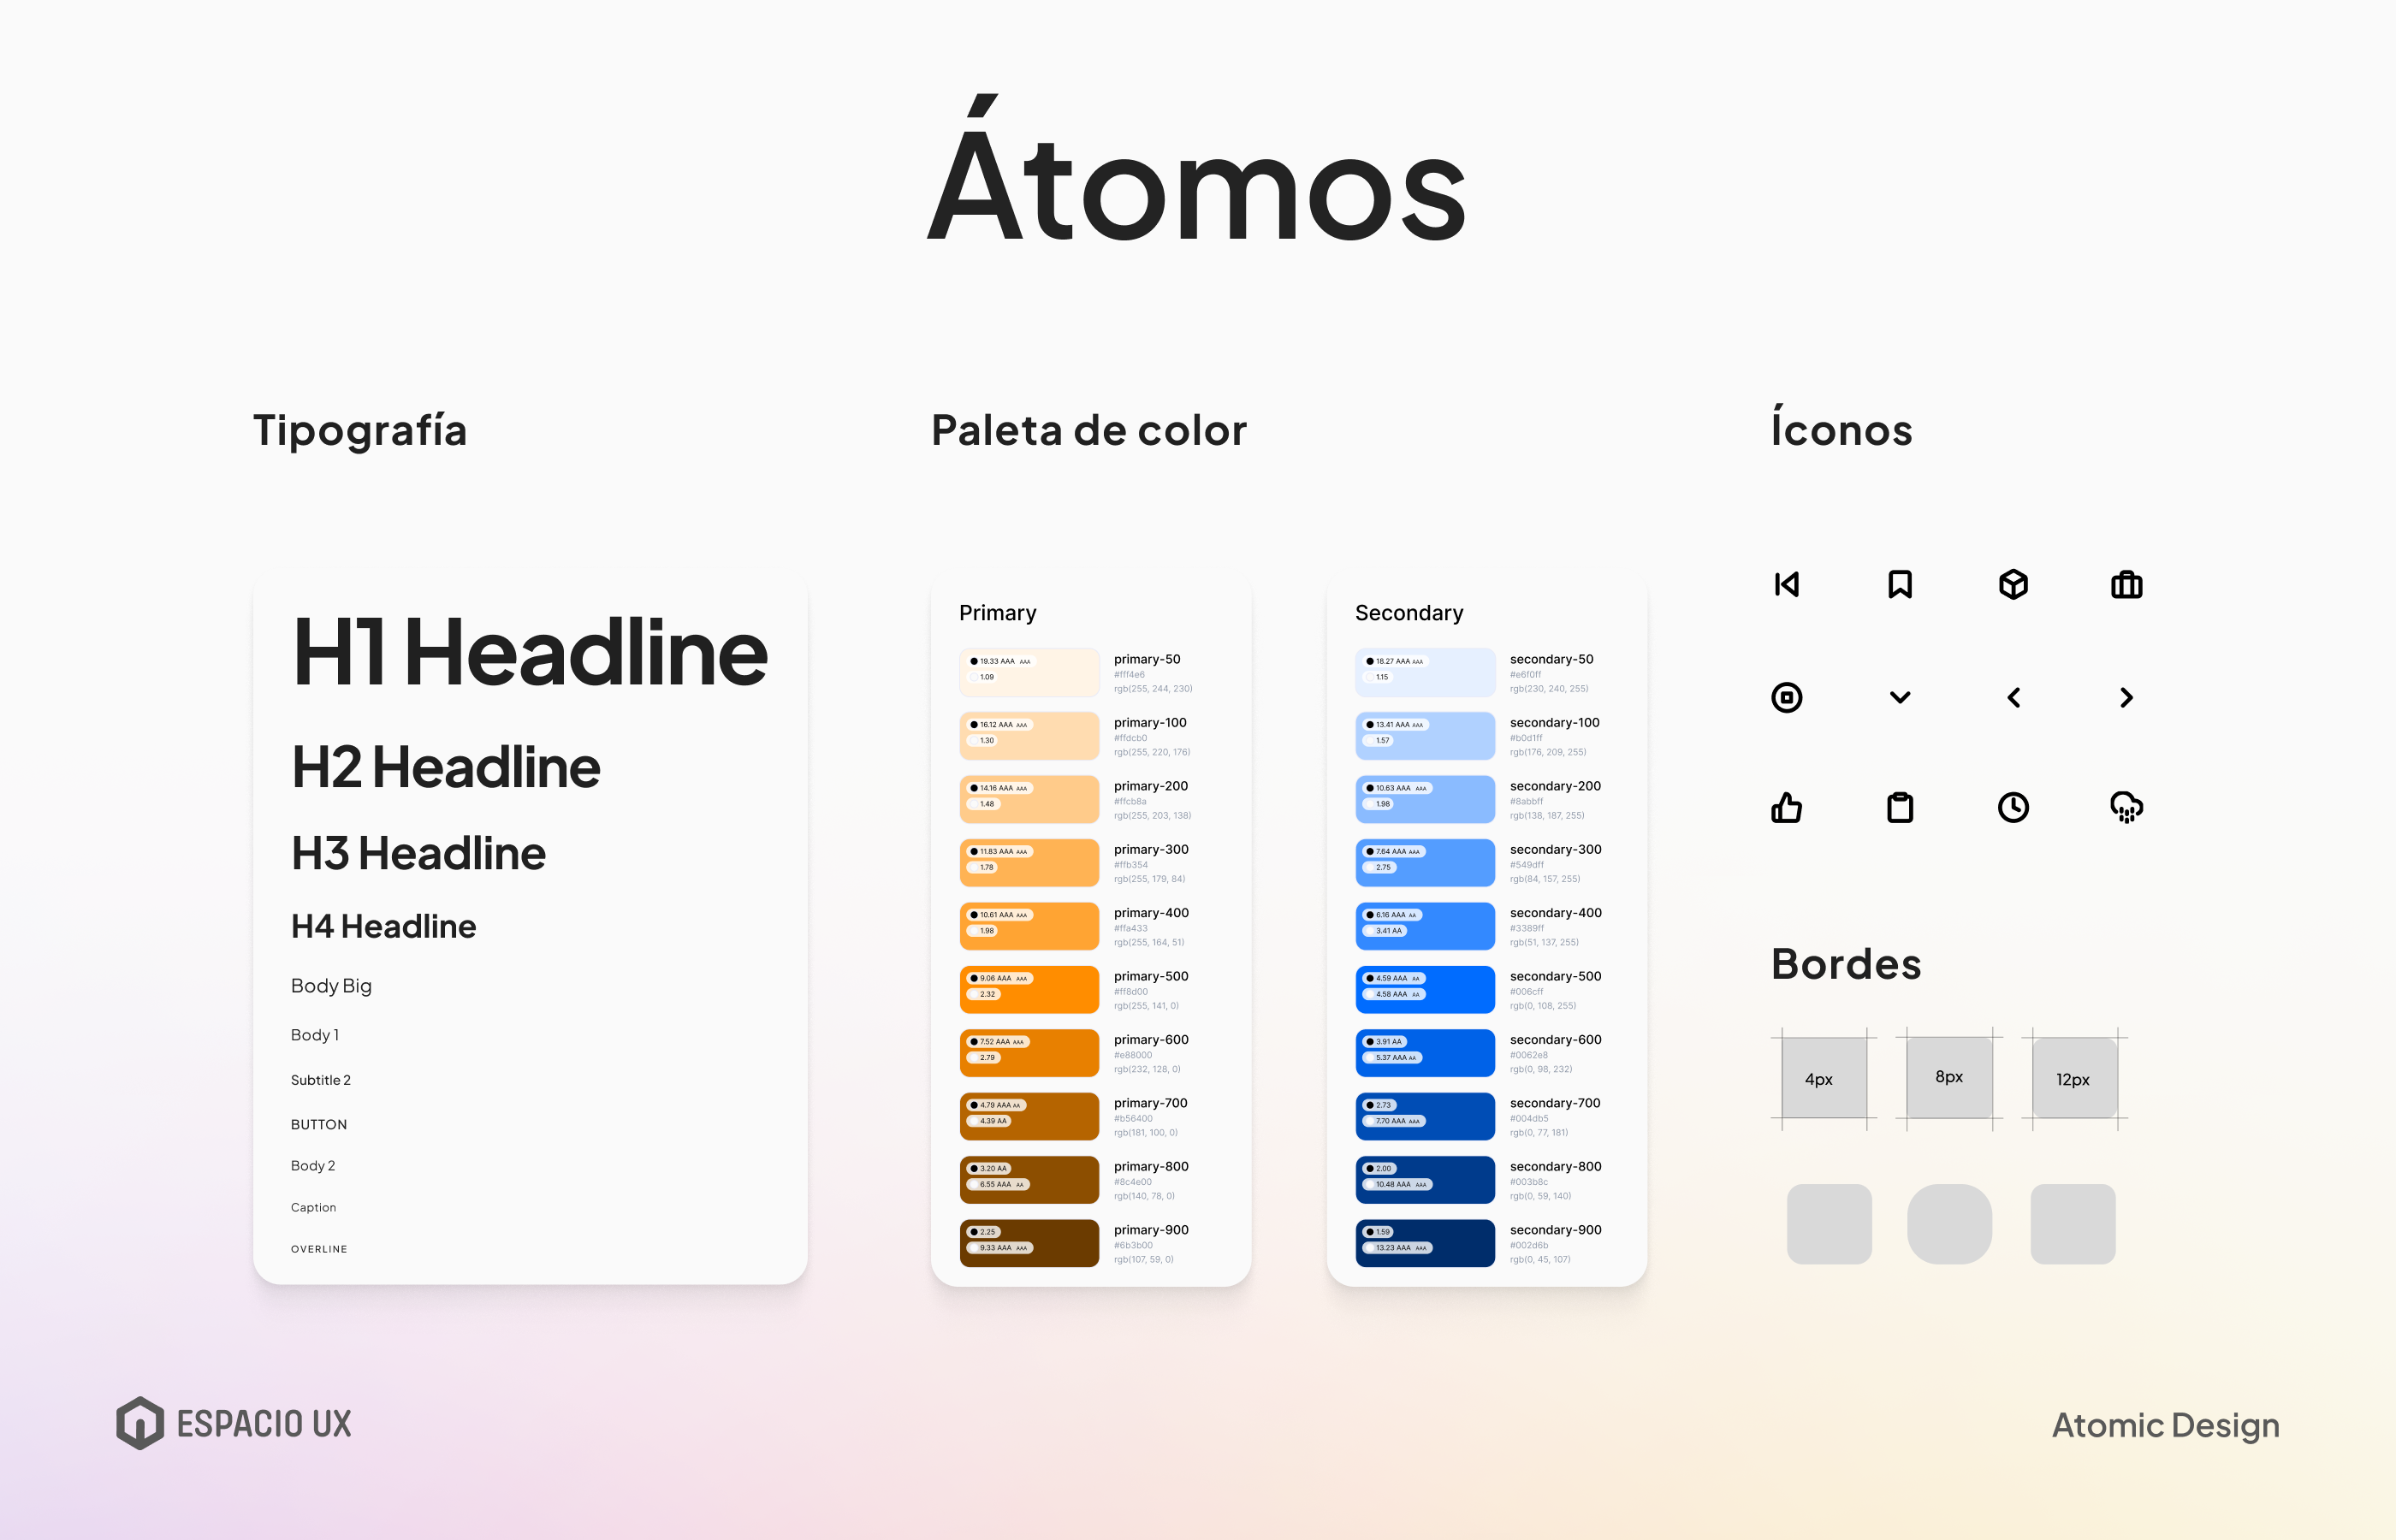Image resolution: width=2396 pixels, height=1540 pixels.
Task: Click the chevron right icon
Action: 2126,697
